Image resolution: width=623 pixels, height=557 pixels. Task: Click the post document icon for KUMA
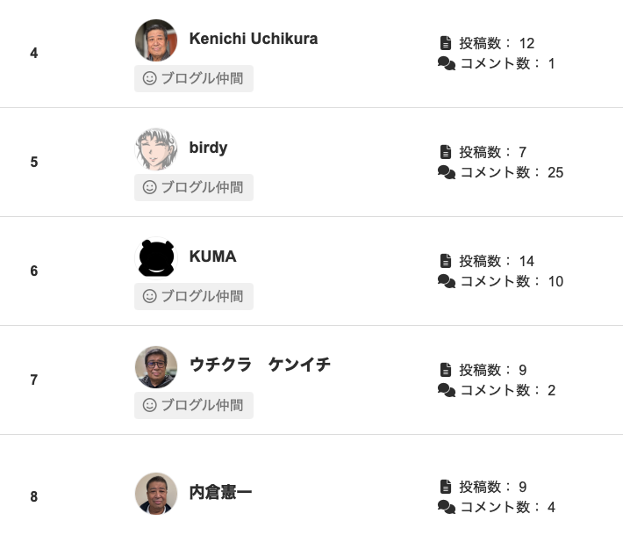pos(446,261)
